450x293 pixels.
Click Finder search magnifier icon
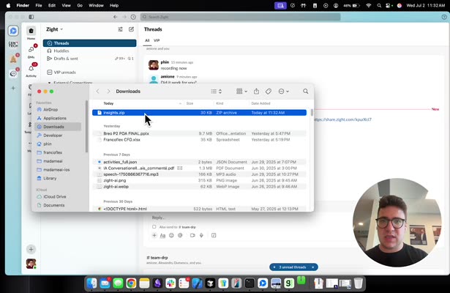point(306,92)
